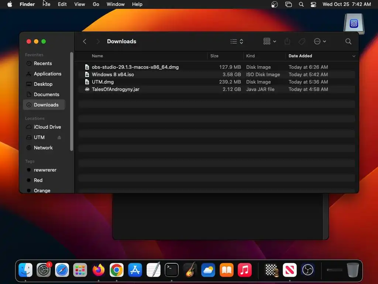Click the Finder search magnifier
Screen dimensions: 378x284
tap(348, 41)
